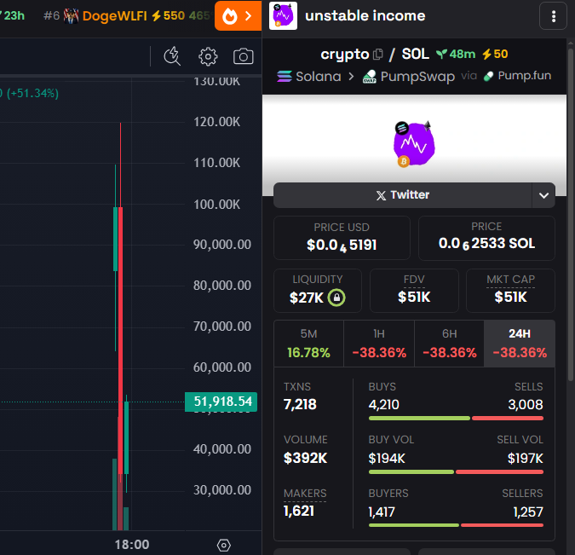Click the SELL VOL value $197K

pos(525,459)
